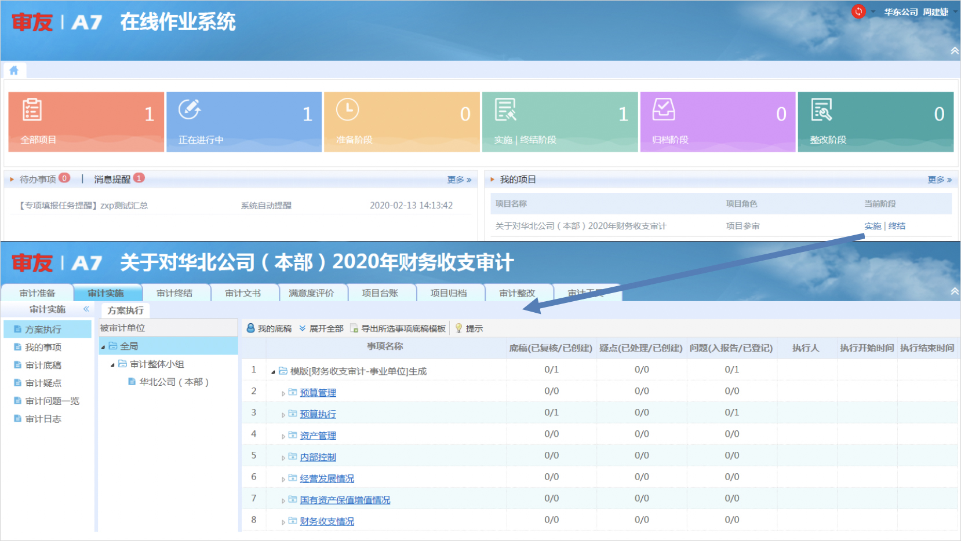Image resolution: width=961 pixels, height=541 pixels.
Task: Open the 财务收支情况 link
Action: (x=327, y=521)
